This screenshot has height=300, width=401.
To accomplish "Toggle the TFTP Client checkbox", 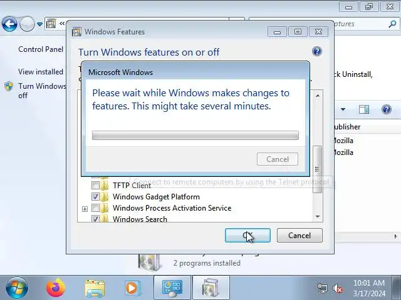I will (95, 185).
